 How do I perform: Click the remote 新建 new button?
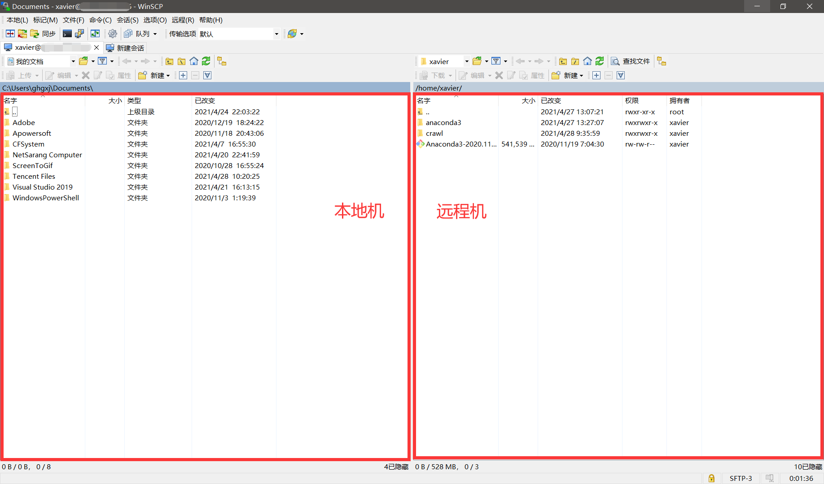[567, 75]
